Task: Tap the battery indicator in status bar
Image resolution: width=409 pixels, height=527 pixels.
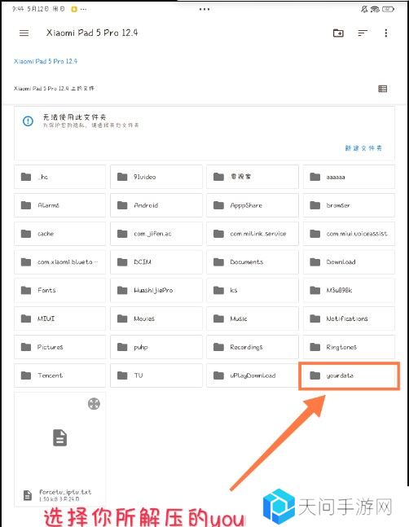Action: coord(388,9)
